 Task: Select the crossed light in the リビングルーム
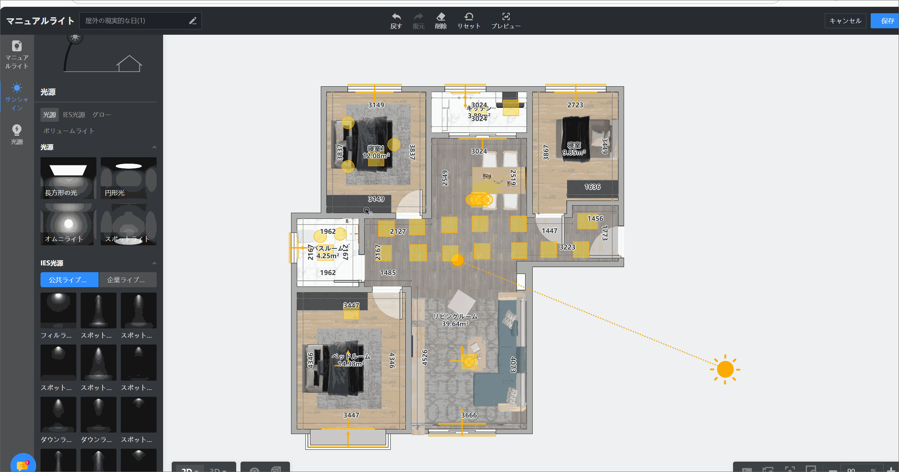pyautogui.click(x=469, y=362)
